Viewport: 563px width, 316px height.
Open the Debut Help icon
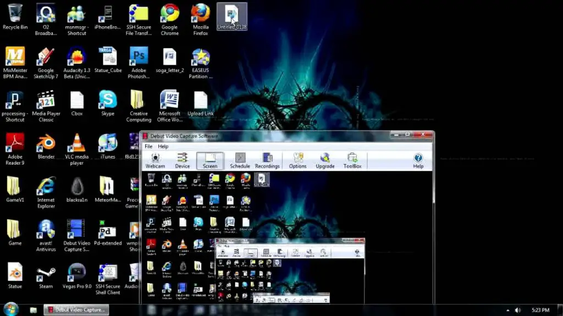pyautogui.click(x=418, y=161)
